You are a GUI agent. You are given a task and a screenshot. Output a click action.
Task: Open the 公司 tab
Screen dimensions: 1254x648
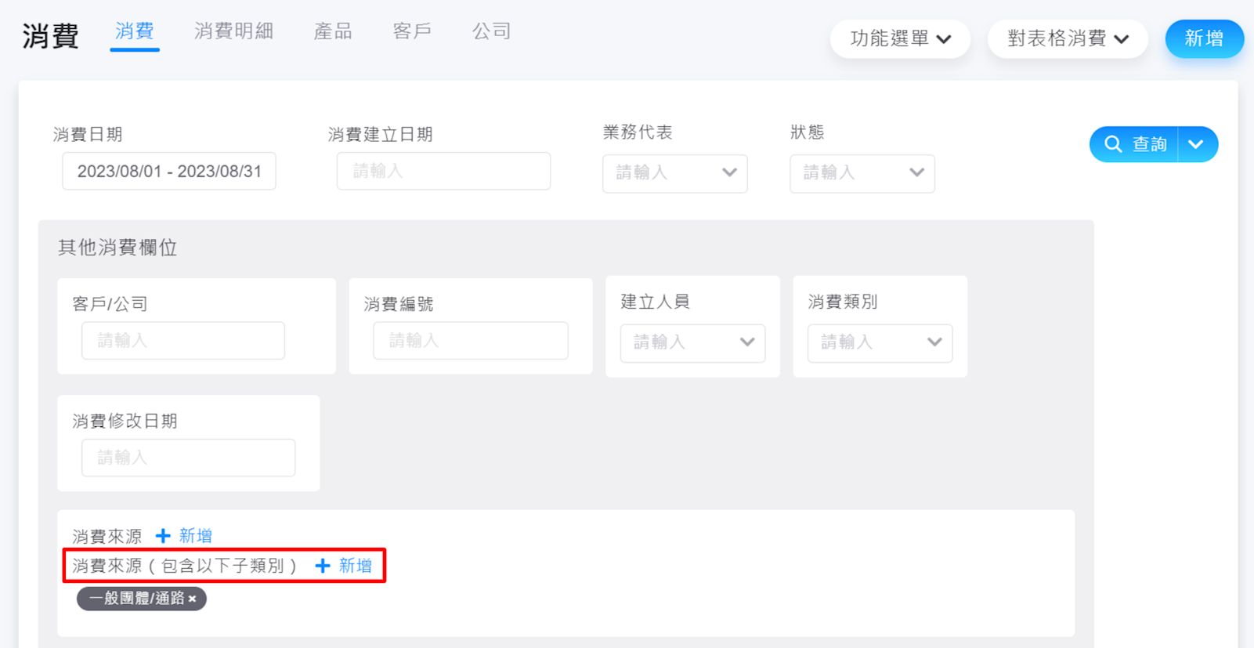click(x=491, y=31)
